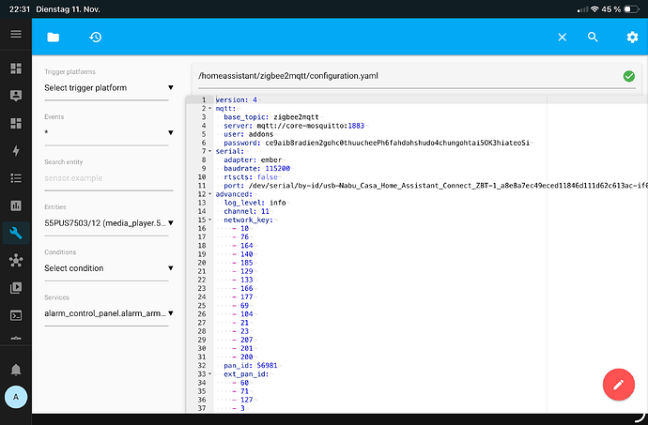Viewport: 648px width, 425px height.
Task: Open the chart history icon in sidebar
Action: pos(16,205)
